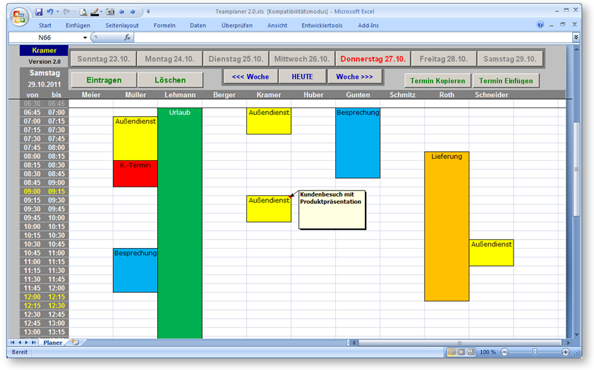
Task: Open the Seitenlayout ribbon tab
Action: pyautogui.click(x=122, y=25)
